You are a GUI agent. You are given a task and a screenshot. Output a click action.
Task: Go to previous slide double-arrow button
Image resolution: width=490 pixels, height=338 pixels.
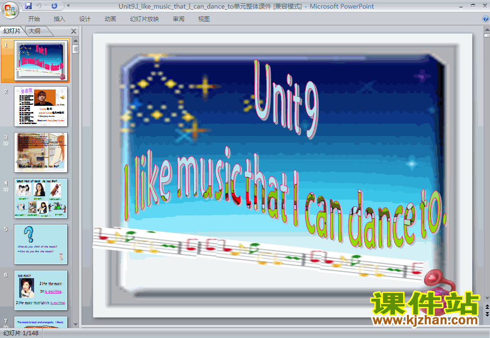coord(487,307)
